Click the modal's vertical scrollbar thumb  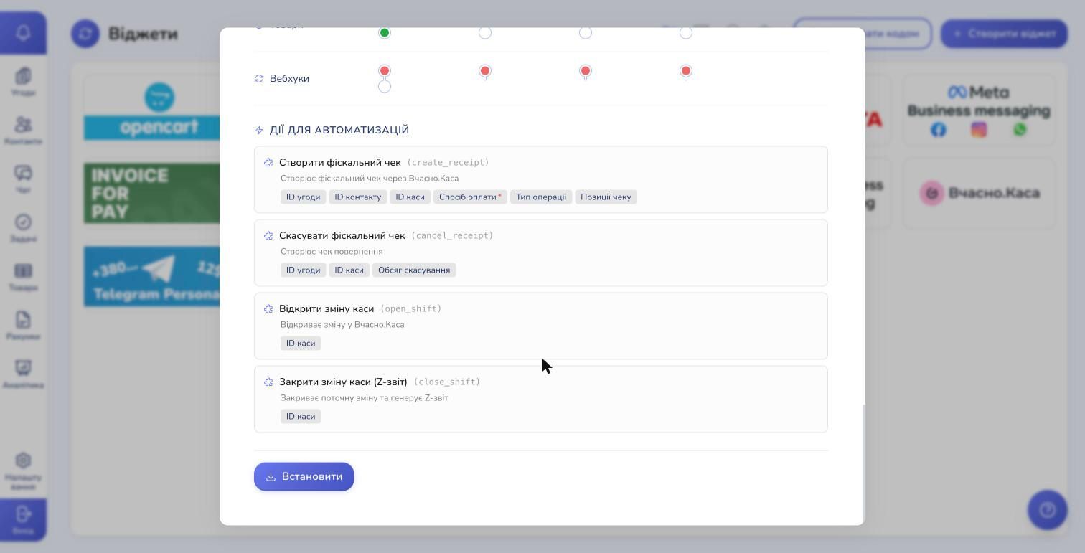863,464
